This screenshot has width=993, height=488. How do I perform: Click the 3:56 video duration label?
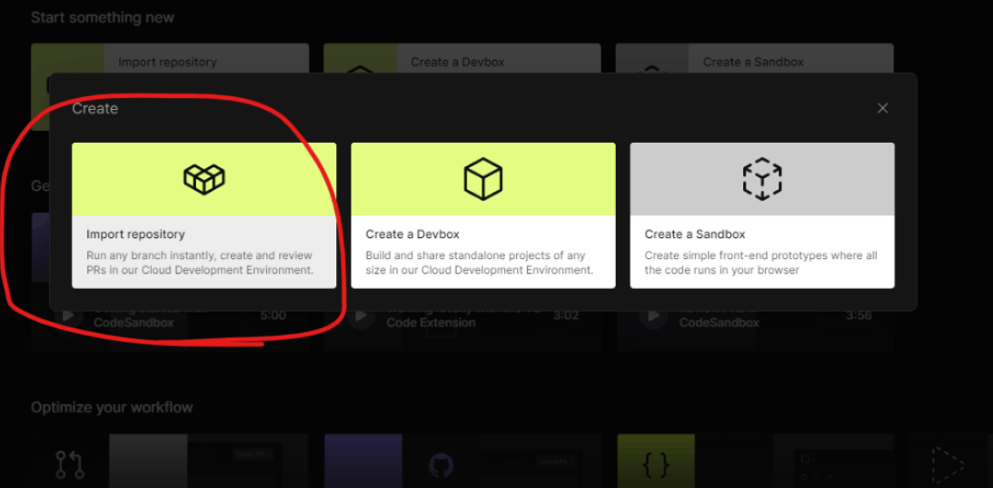point(858,315)
